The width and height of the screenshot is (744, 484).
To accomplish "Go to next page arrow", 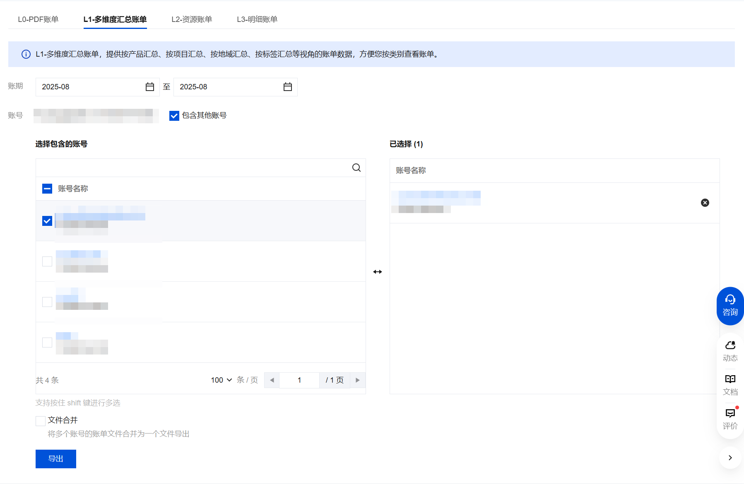I will [358, 380].
